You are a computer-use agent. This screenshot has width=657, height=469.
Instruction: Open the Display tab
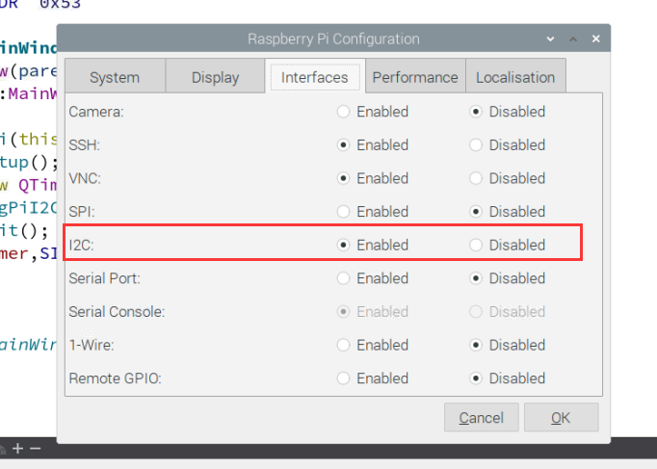[215, 77]
